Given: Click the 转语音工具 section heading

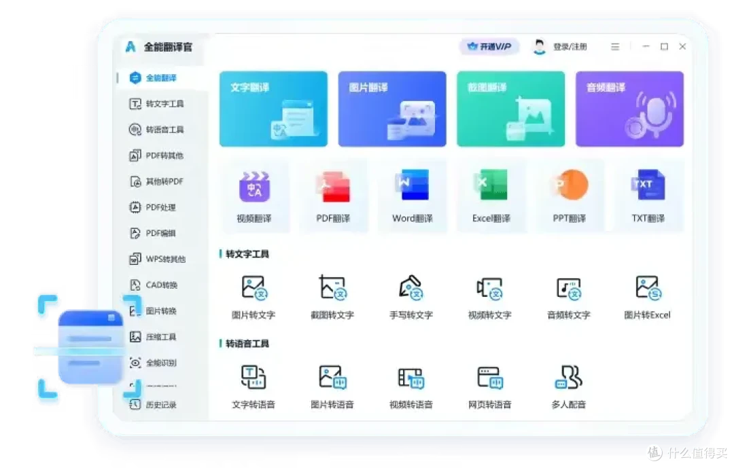Looking at the screenshot, I should [x=247, y=344].
